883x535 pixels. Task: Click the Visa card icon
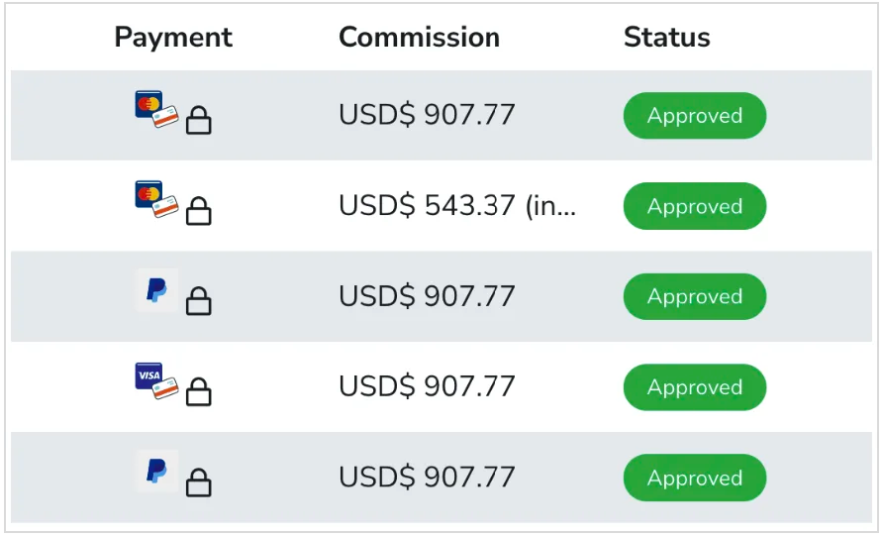pos(156,381)
